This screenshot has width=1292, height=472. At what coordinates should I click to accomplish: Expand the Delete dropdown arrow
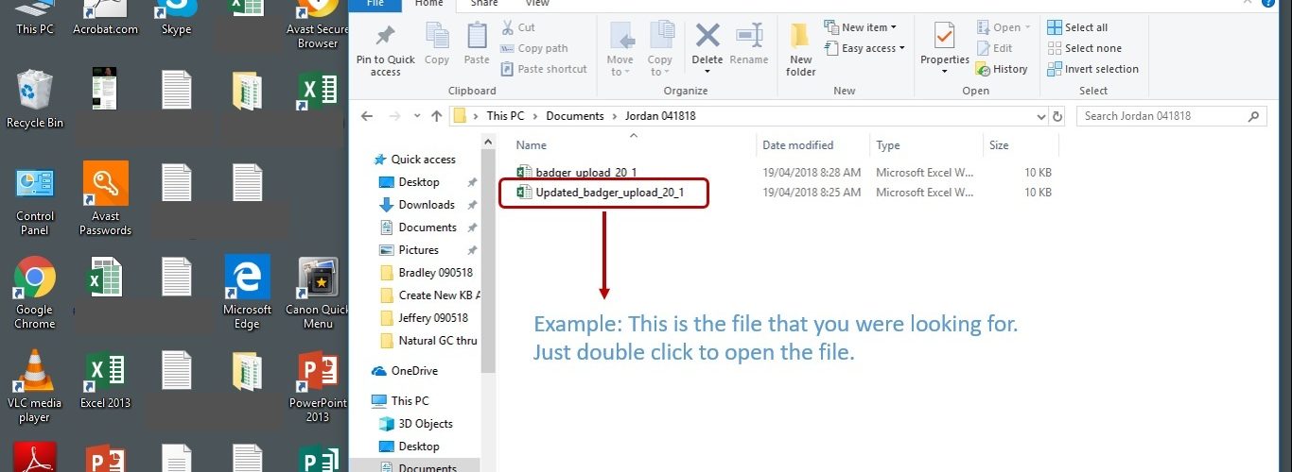(x=707, y=72)
